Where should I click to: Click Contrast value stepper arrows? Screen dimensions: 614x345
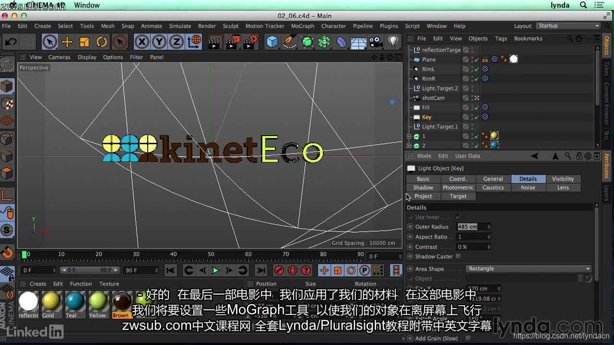[x=489, y=247]
